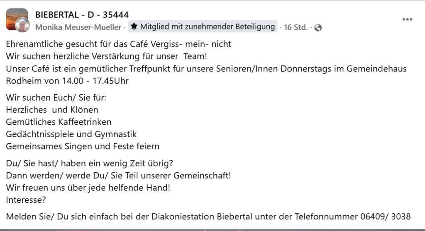Click the 'Herzliches und Klönen' line

52,110
